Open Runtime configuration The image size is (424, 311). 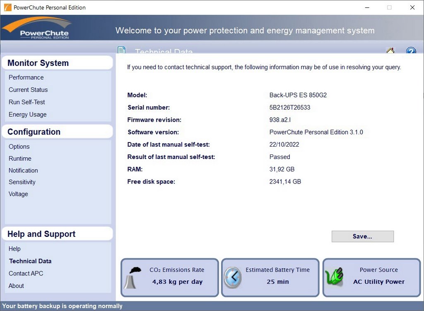(20, 159)
